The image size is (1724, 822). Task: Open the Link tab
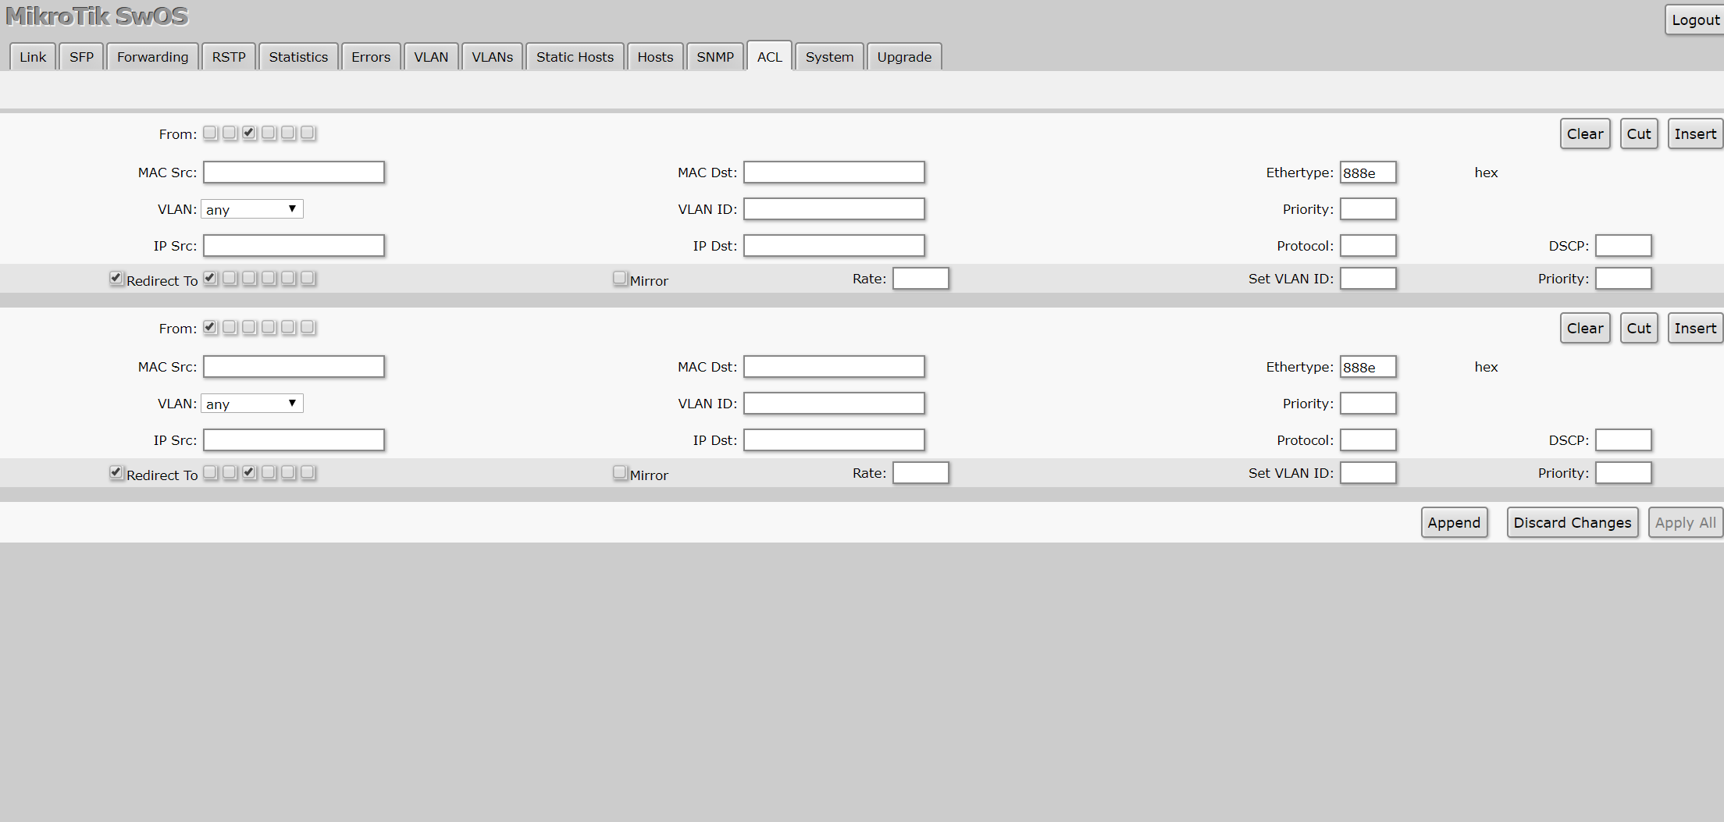(33, 57)
